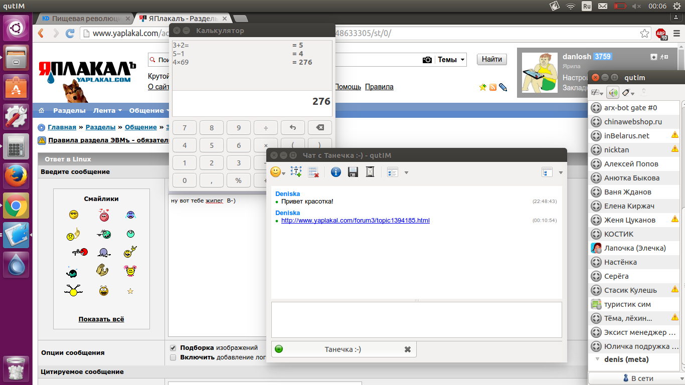Click the home icon in blue navigation bar
The height and width of the screenshot is (385, 685).
click(42, 111)
